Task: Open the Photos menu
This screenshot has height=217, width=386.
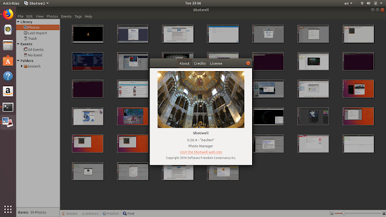Action: click(52, 16)
